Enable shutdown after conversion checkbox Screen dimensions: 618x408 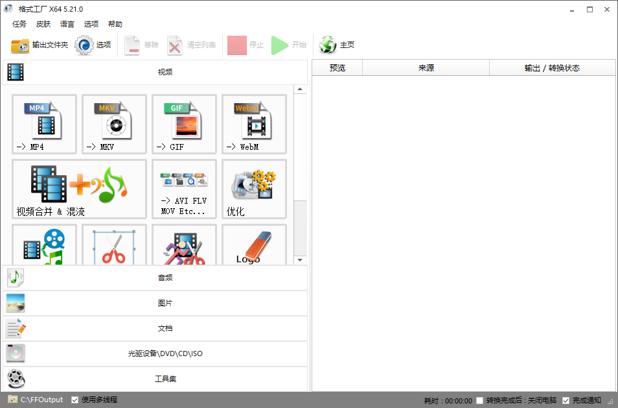[480, 400]
